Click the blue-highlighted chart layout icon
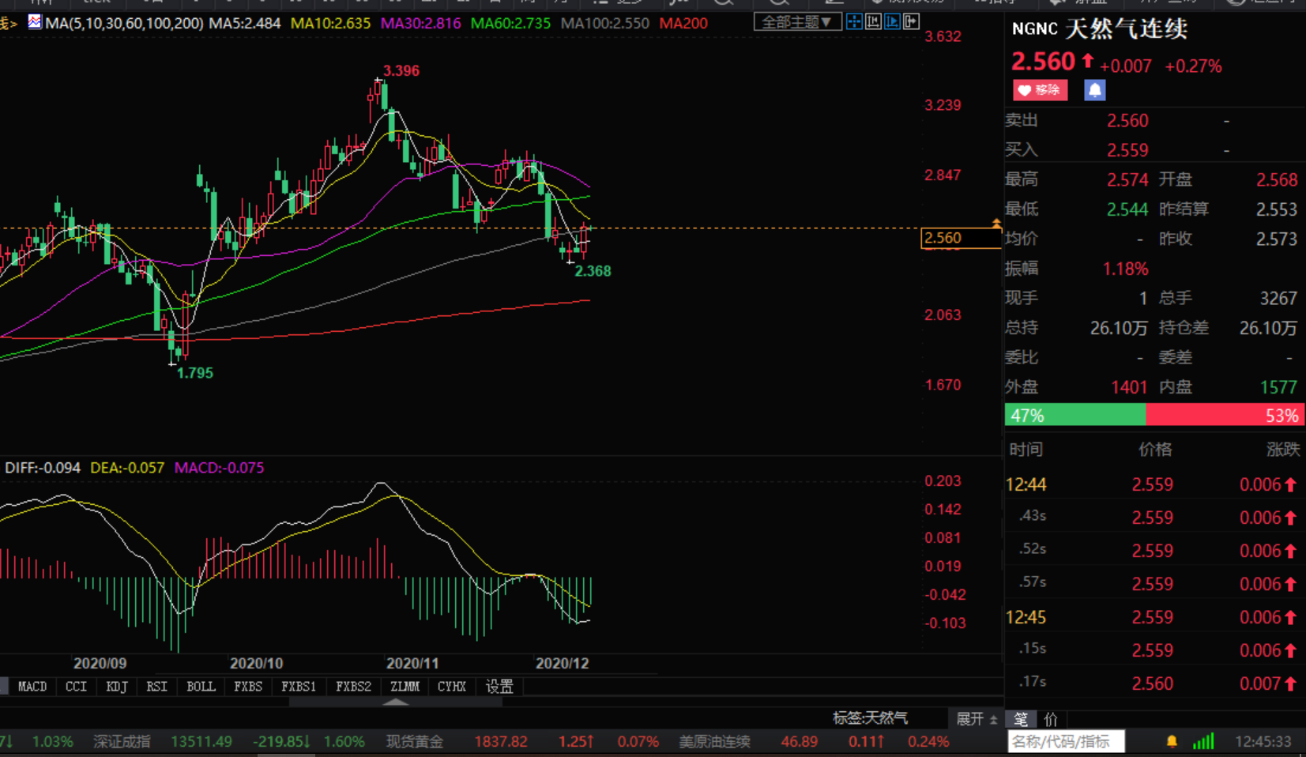1306x757 pixels. click(x=892, y=22)
